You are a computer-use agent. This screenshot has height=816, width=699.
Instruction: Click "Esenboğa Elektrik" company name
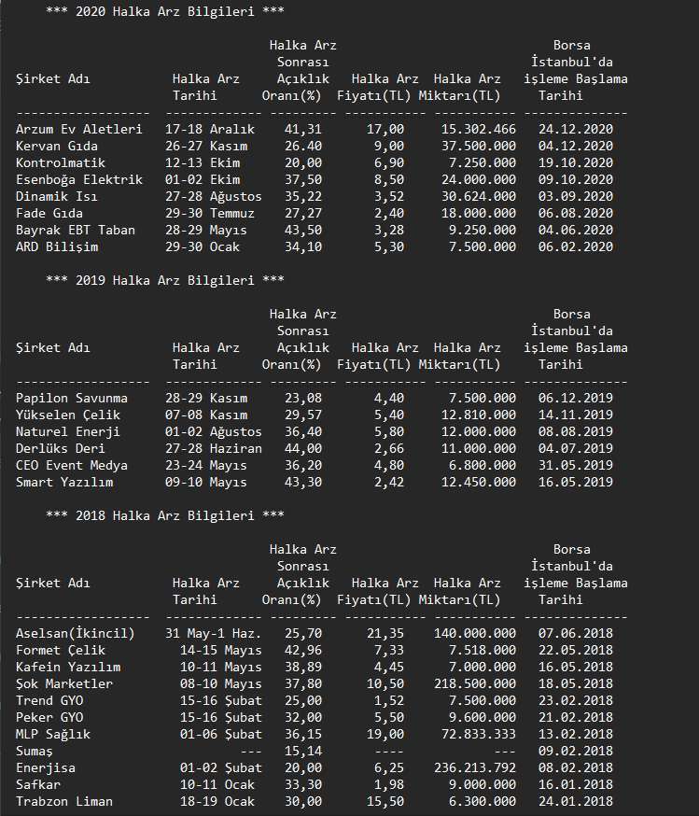click(79, 179)
